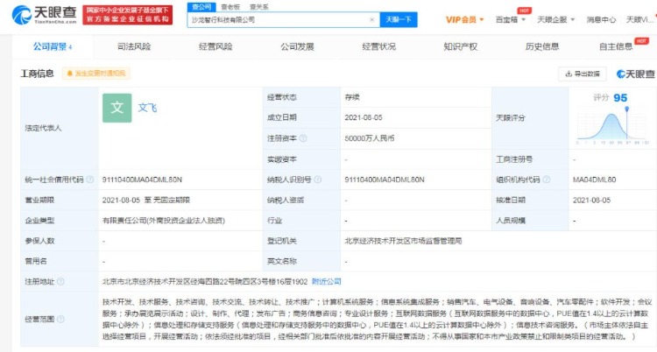Click help icon next to 统一社会信用代码
The image size is (657, 352).
89,180
